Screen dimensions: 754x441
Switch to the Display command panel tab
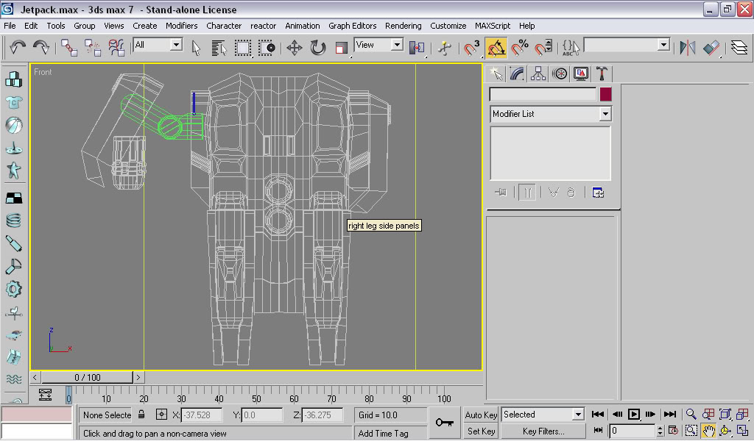[x=581, y=73]
